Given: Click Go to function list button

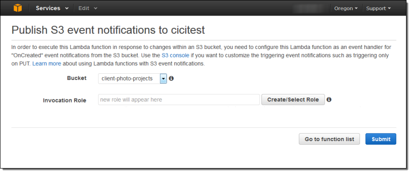Looking at the screenshot, I should pos(329,139).
